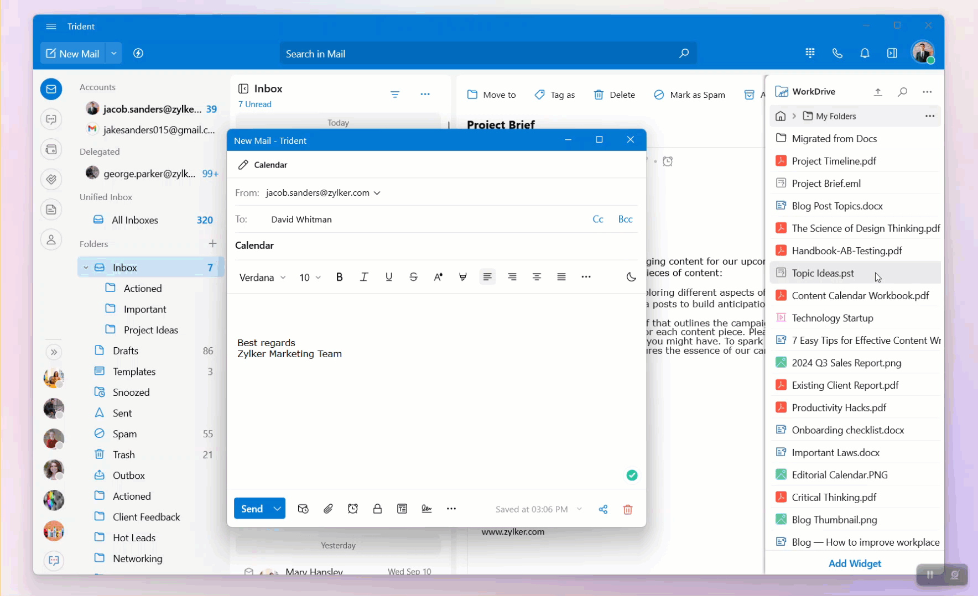
Task: Apply Strikethrough in compose toolbar
Action: [413, 277]
